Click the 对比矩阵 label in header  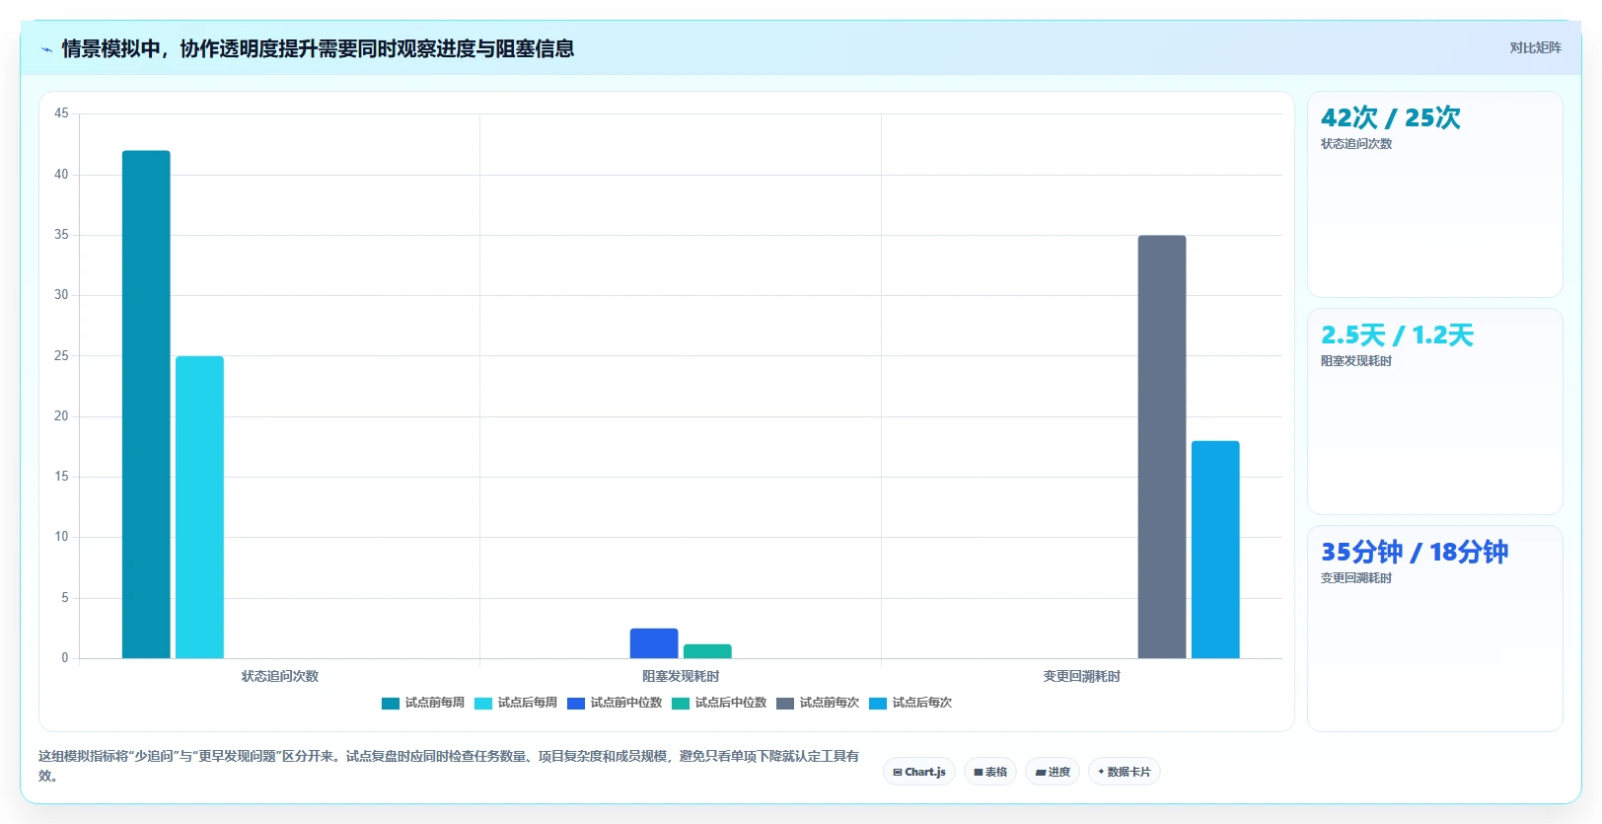tap(1535, 47)
